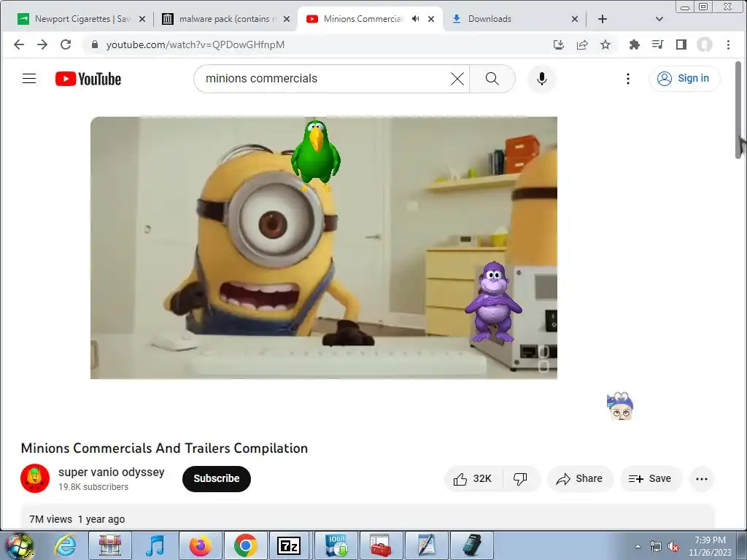Expand the tab search dropdown arrow
747x560 pixels.
click(x=659, y=19)
